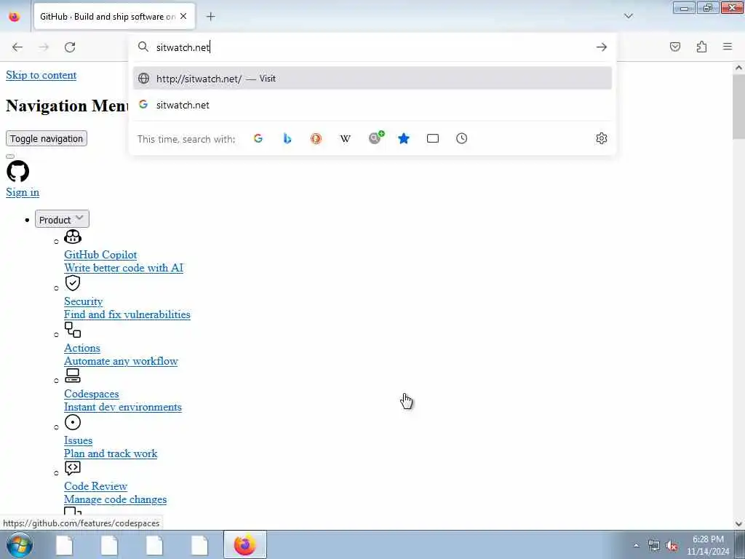
Task: Search this time with Bing
Action: 287,138
